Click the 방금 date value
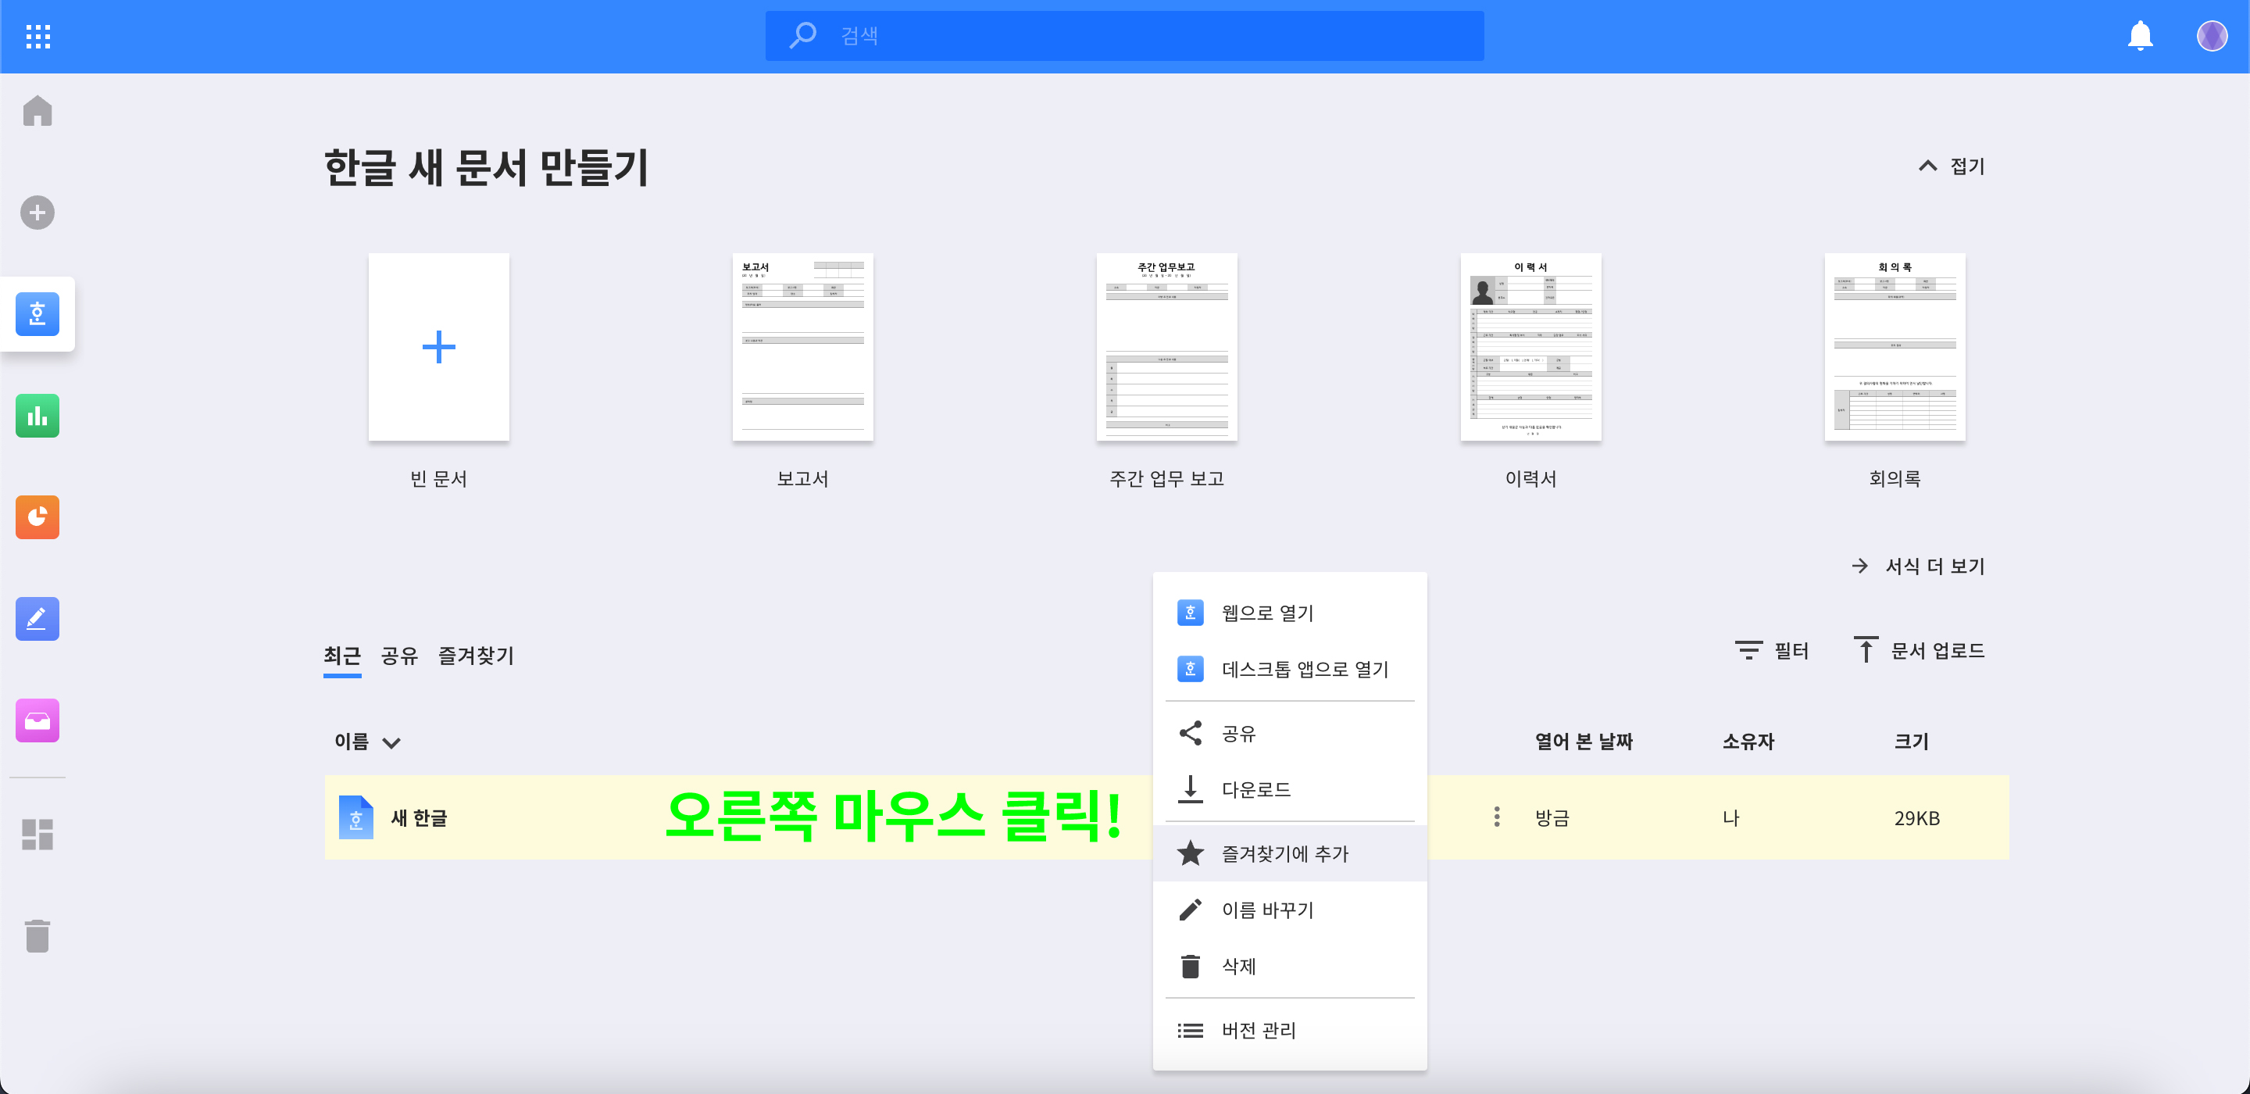 point(1552,817)
